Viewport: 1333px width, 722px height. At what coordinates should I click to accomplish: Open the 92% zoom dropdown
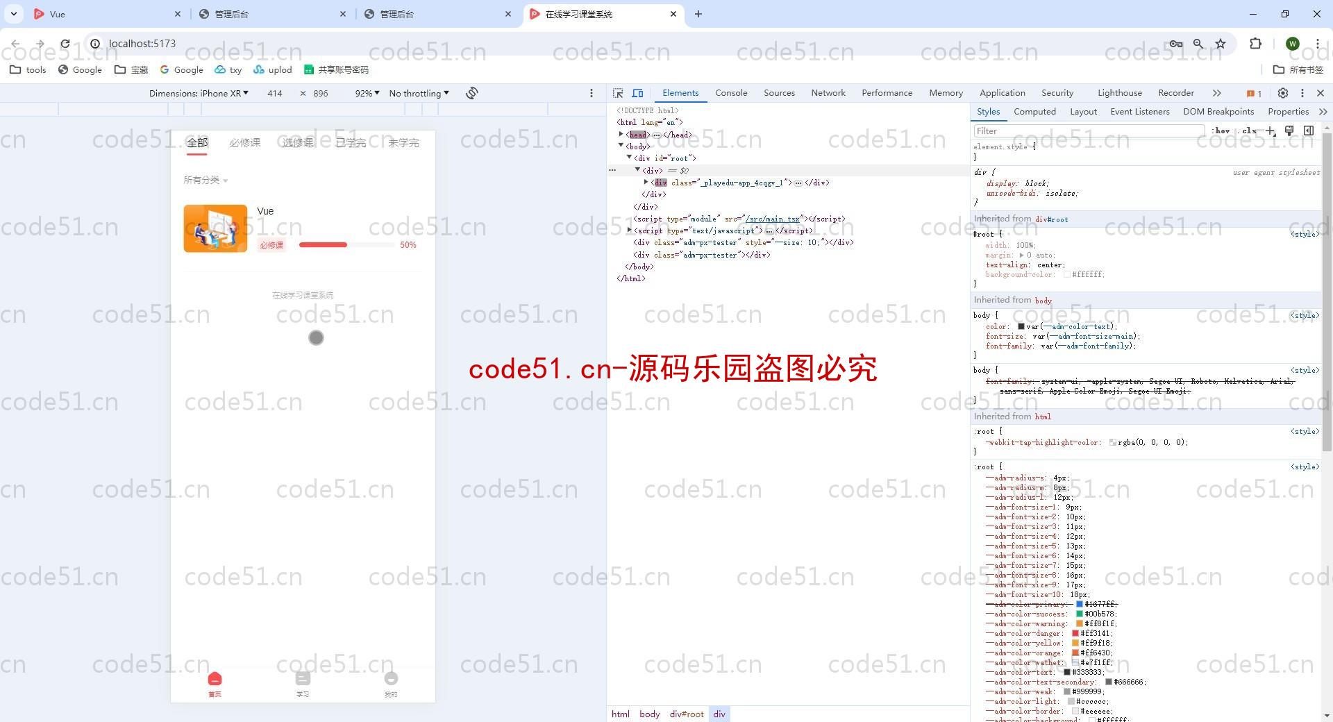pos(367,93)
